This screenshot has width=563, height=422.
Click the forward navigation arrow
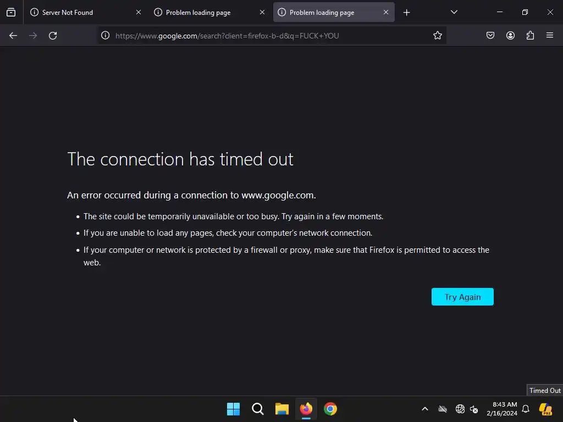[33, 36]
